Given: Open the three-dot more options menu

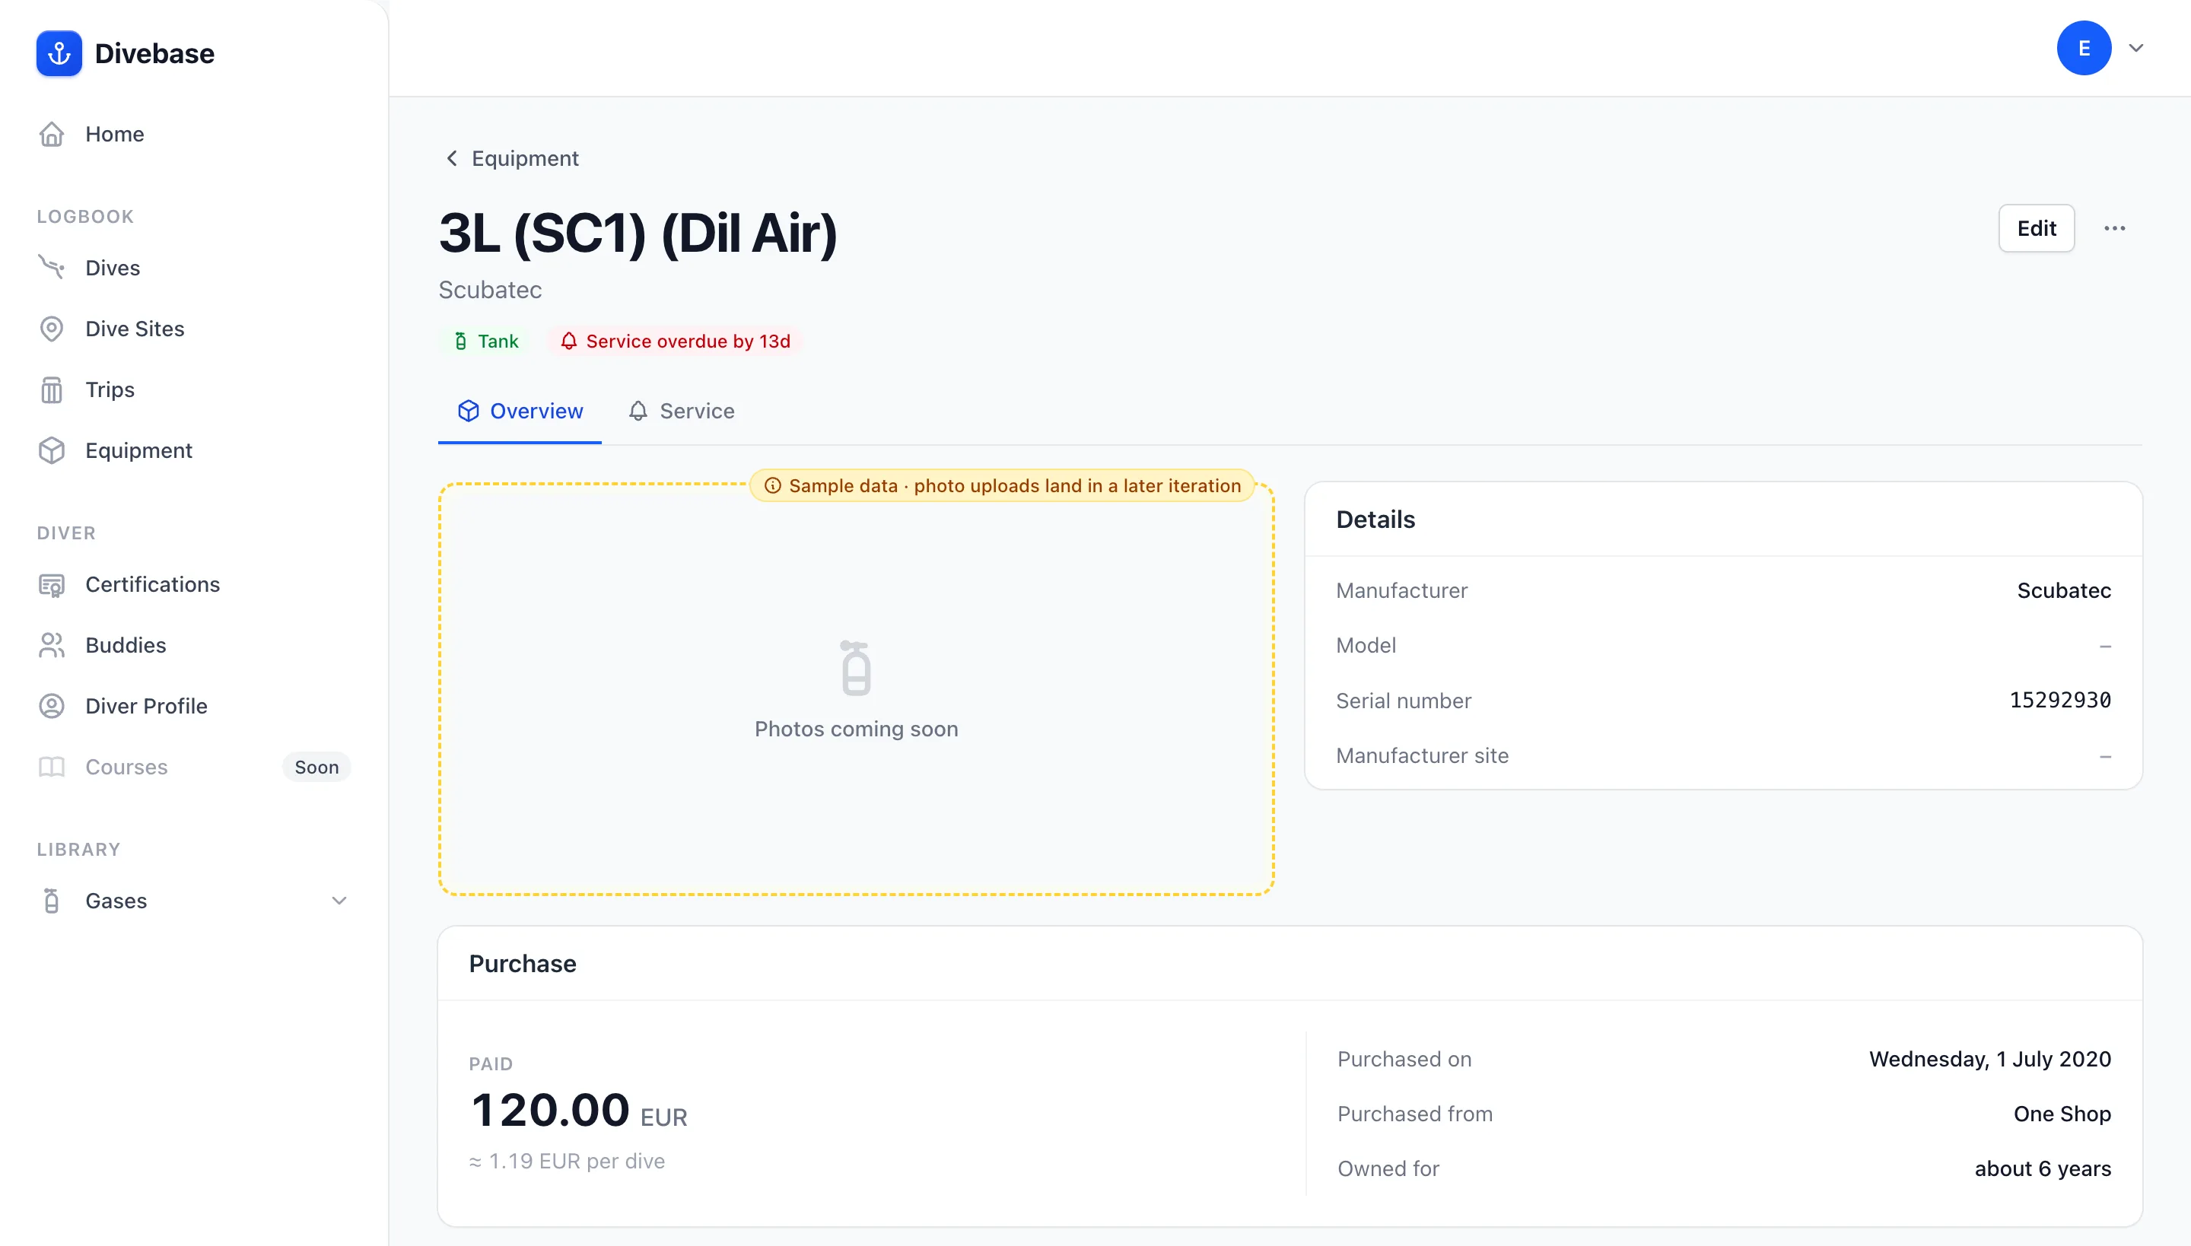Looking at the screenshot, I should [2115, 228].
